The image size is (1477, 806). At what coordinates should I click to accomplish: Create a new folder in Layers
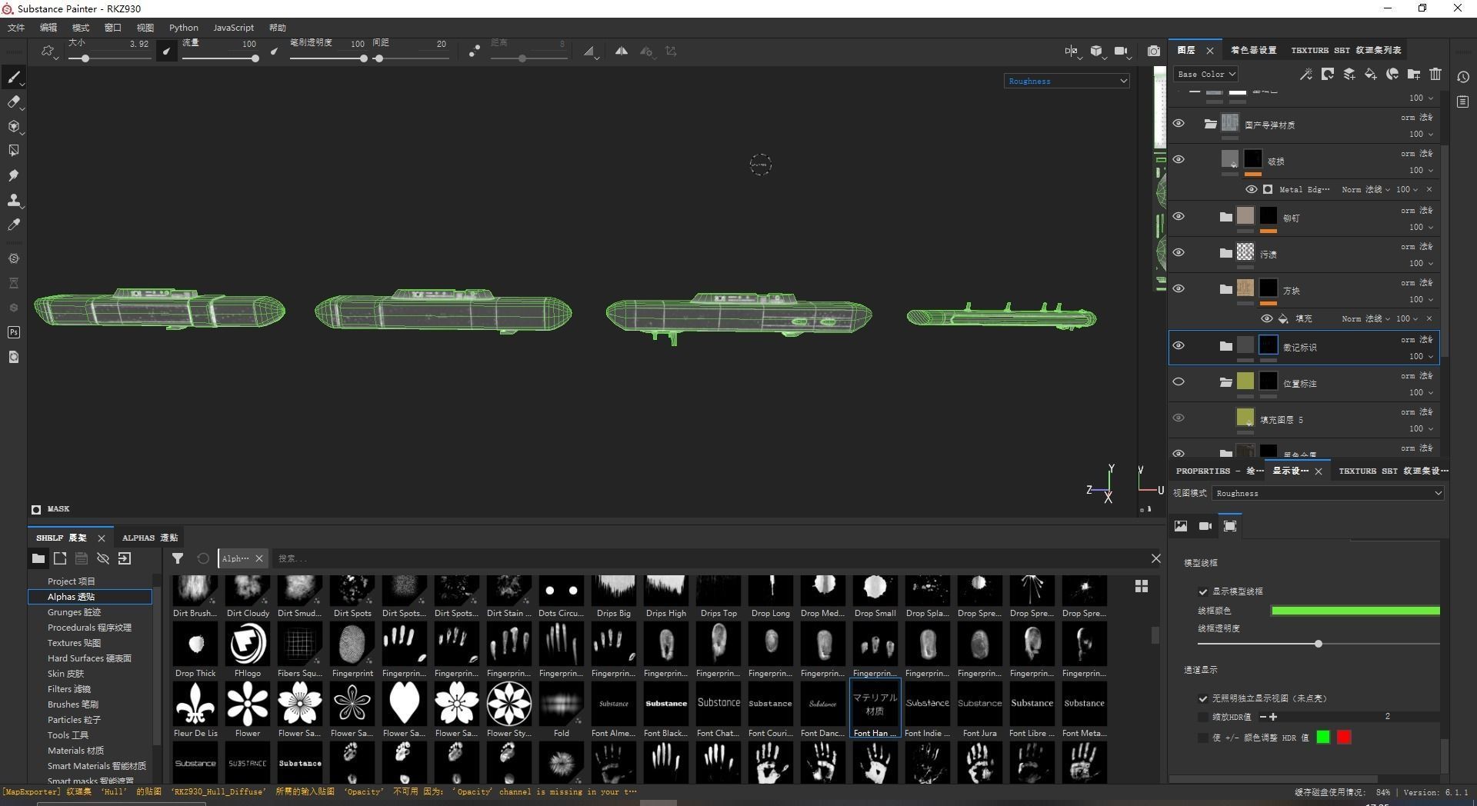click(x=1413, y=75)
